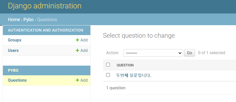
Task: Tick the select-all checkbox in the table header
Action: (x=108, y=65)
